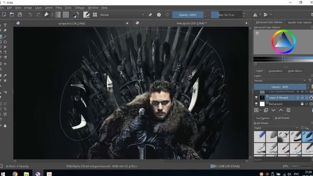Open an existing document via folder icon
This screenshot has height=176, width=313.
click(12, 15)
